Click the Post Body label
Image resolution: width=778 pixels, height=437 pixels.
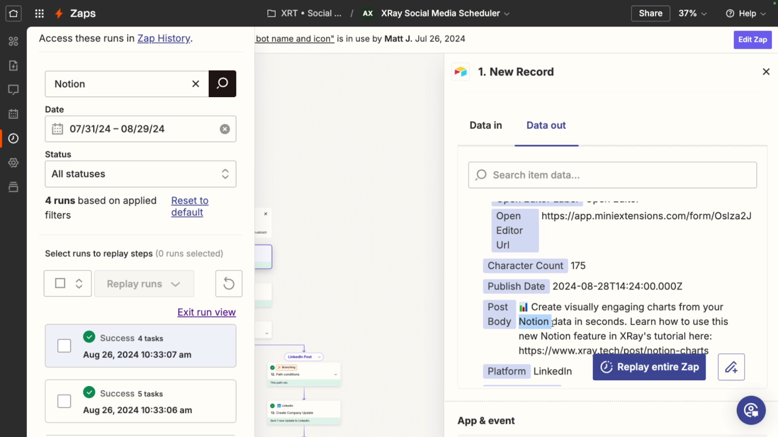click(499, 314)
